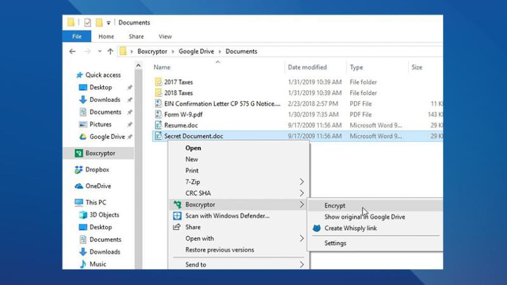Expand the CRC SHA submenu arrow

point(302,193)
